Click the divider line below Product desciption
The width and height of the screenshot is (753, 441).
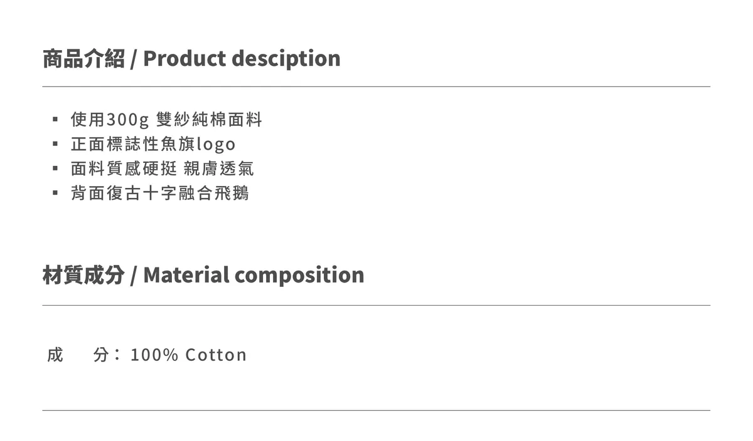pos(376,86)
